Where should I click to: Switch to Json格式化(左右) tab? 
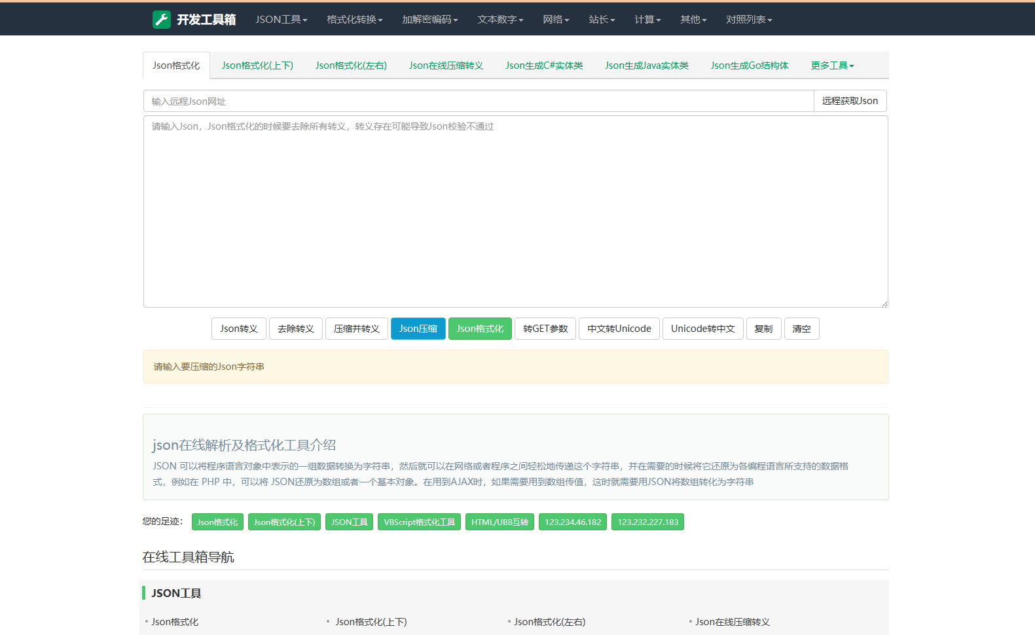351,65
